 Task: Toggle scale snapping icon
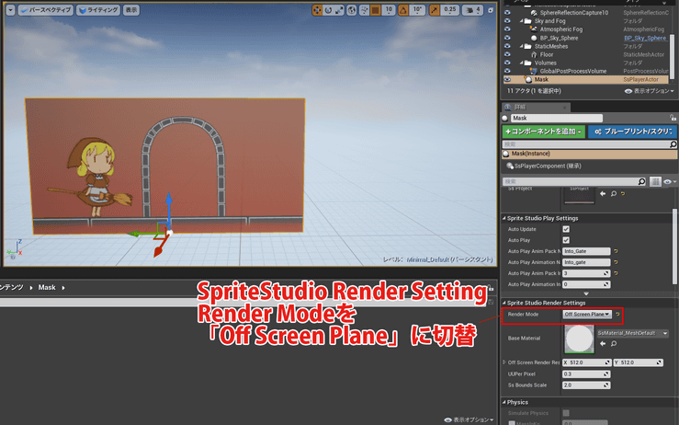coord(435,9)
